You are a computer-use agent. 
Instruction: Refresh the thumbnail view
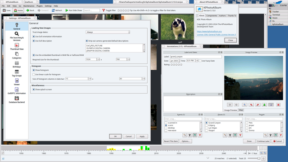tap(57, 10)
